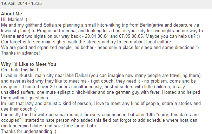
Task: Click the word Irkutsk
Action: [x=25, y=75]
